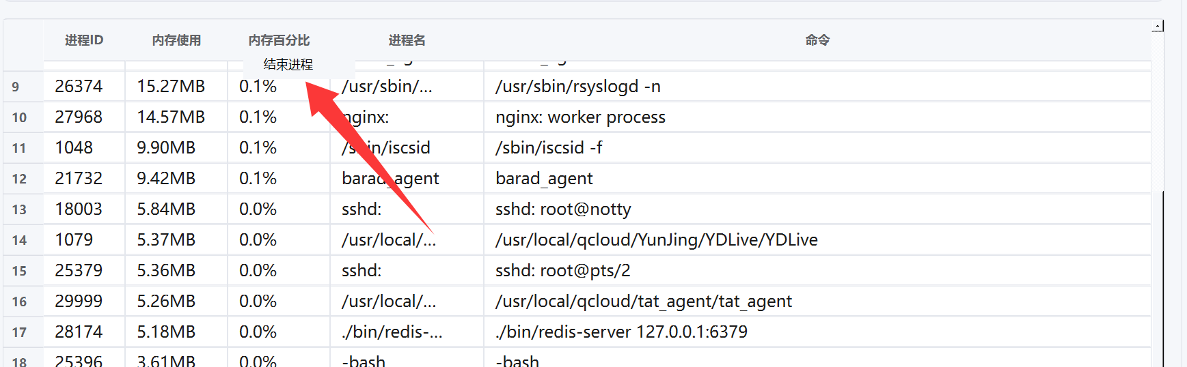Select process ID 28174 cell
The height and width of the screenshot is (367, 1187).
click(84, 332)
